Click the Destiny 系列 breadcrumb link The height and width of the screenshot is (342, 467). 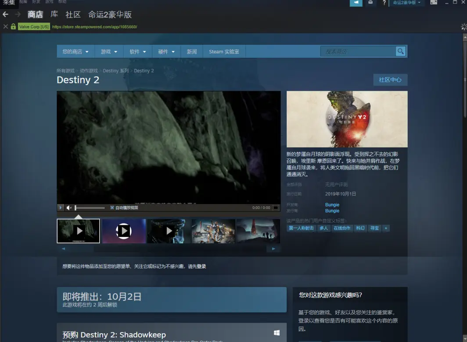115,71
